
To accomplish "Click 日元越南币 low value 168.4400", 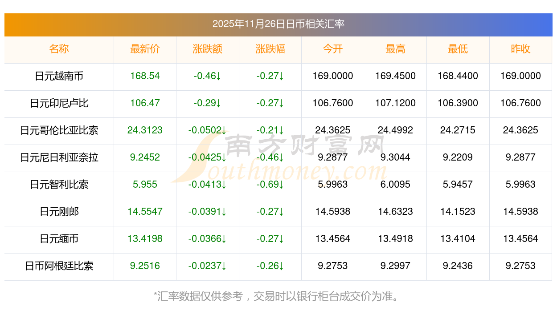I will (x=458, y=76).
